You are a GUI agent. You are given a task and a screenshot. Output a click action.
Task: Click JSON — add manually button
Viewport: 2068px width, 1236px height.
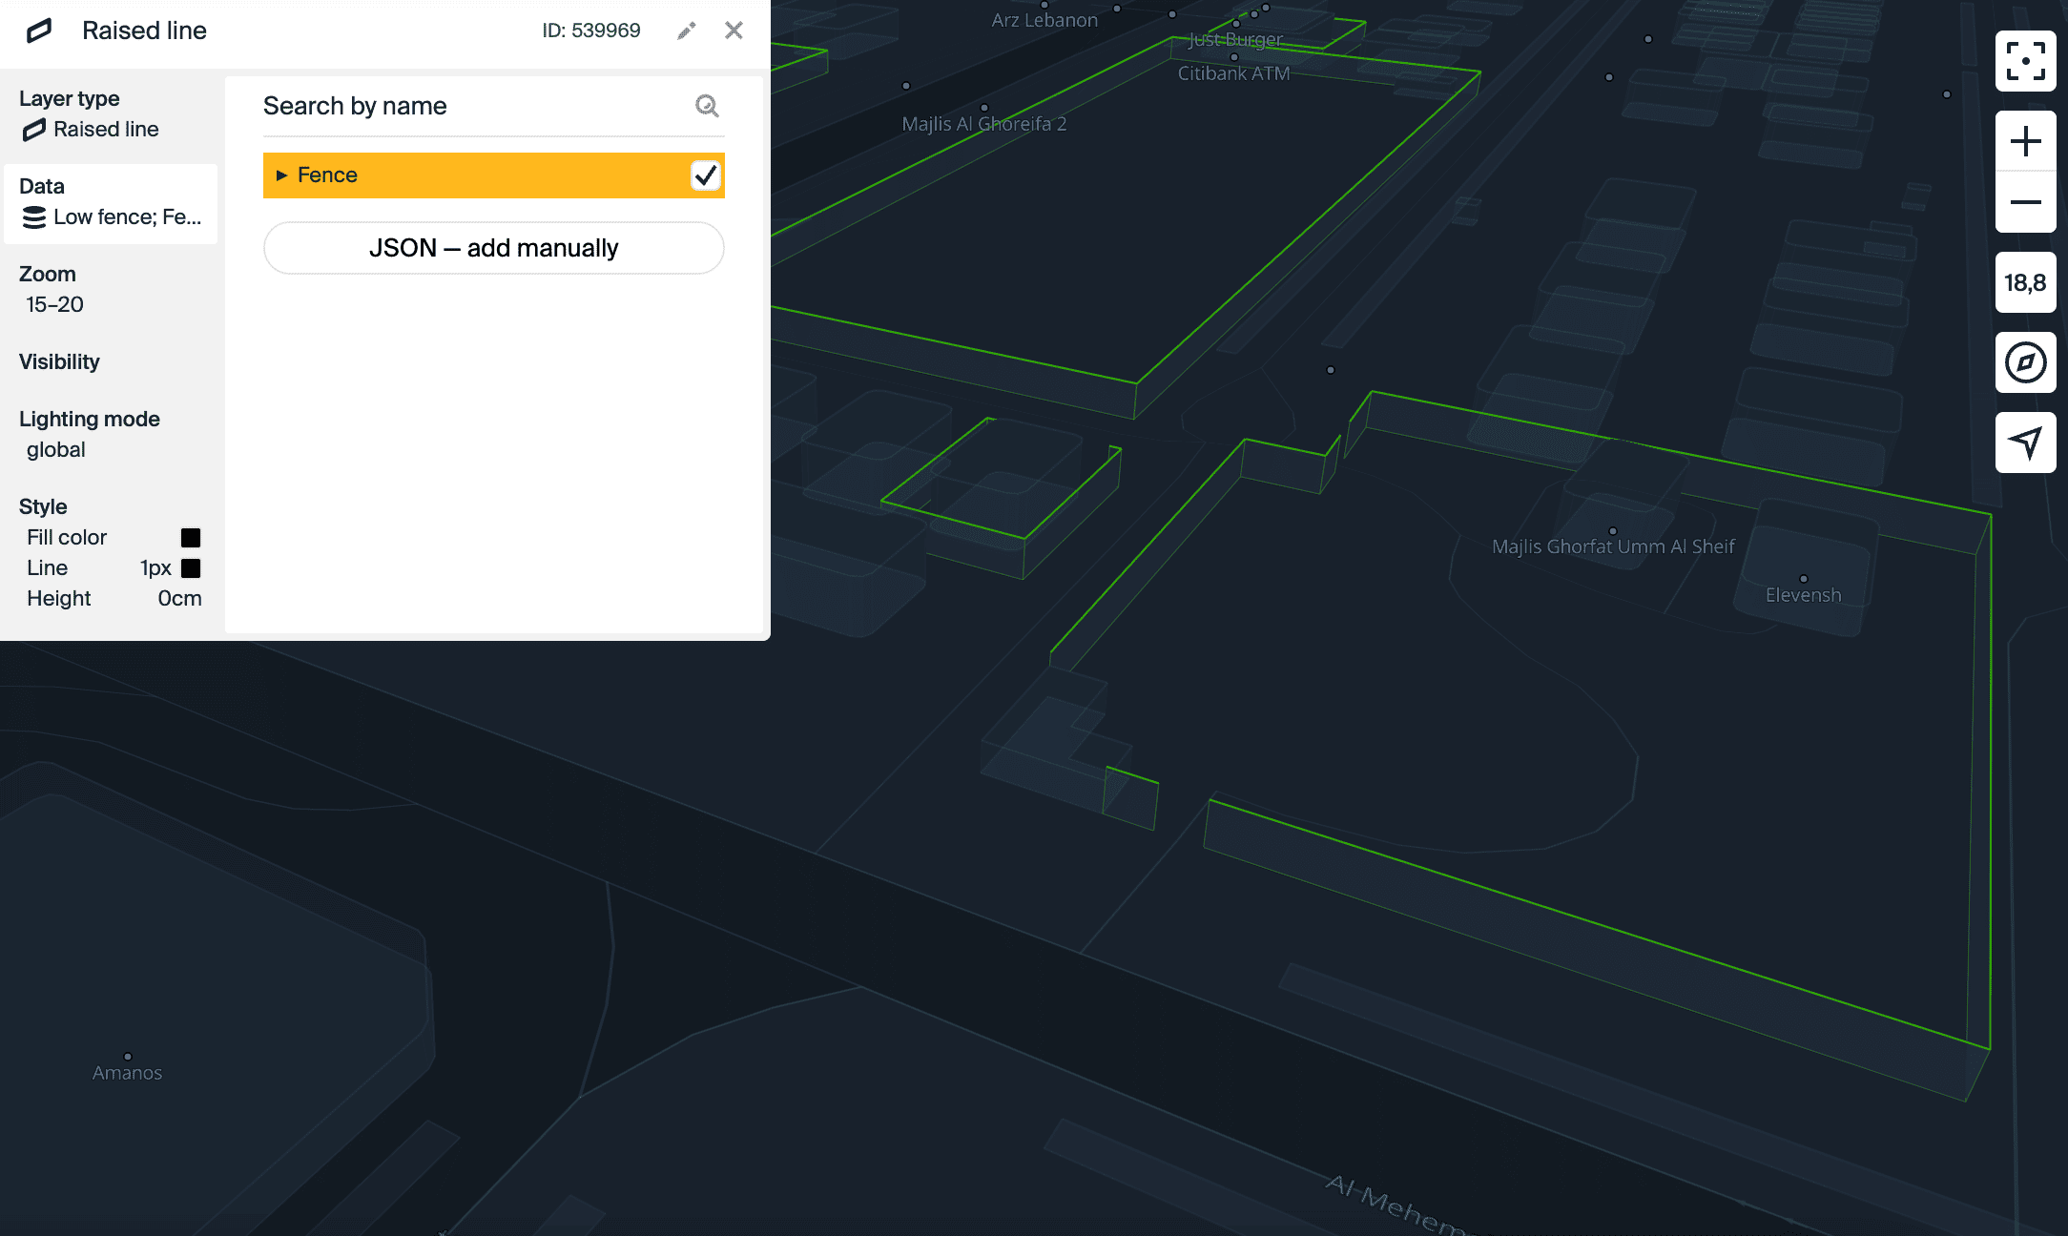[493, 248]
